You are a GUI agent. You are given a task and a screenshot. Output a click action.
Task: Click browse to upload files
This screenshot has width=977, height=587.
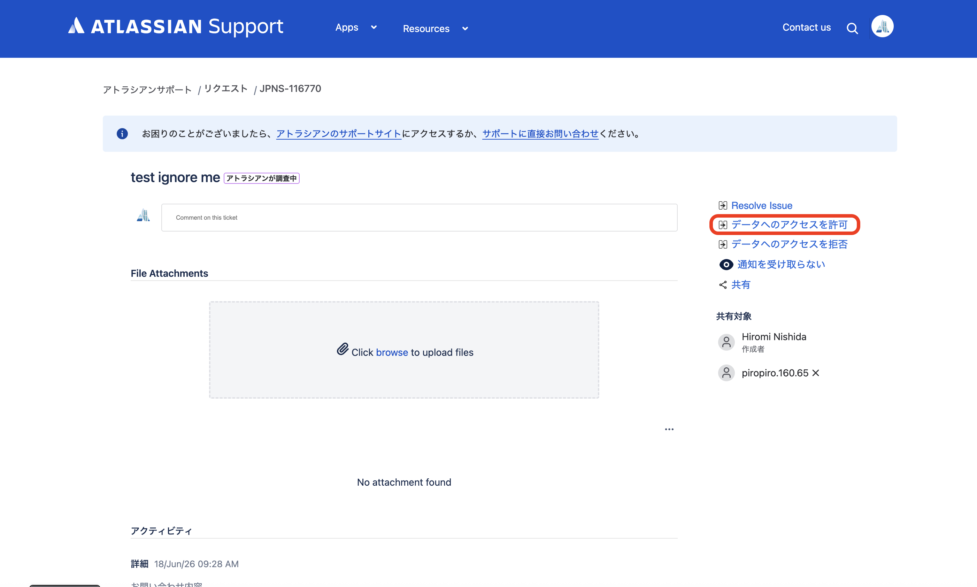(392, 352)
